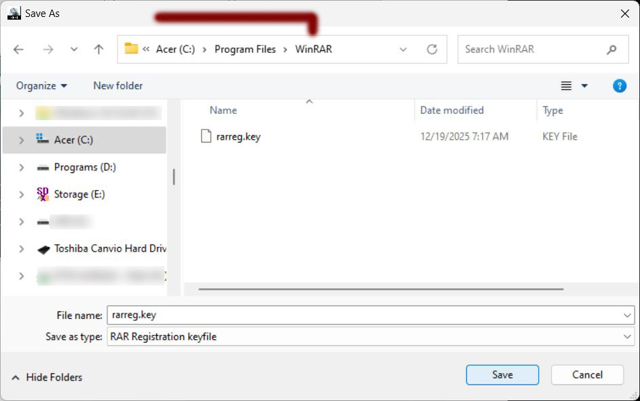This screenshot has height=401, width=640.
Task: Click the horizontal scrollbar in file list
Action: coord(380,289)
